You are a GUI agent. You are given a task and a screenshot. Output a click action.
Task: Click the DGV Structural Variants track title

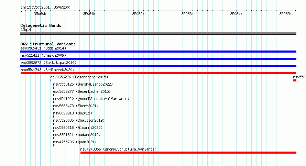click(x=48, y=44)
